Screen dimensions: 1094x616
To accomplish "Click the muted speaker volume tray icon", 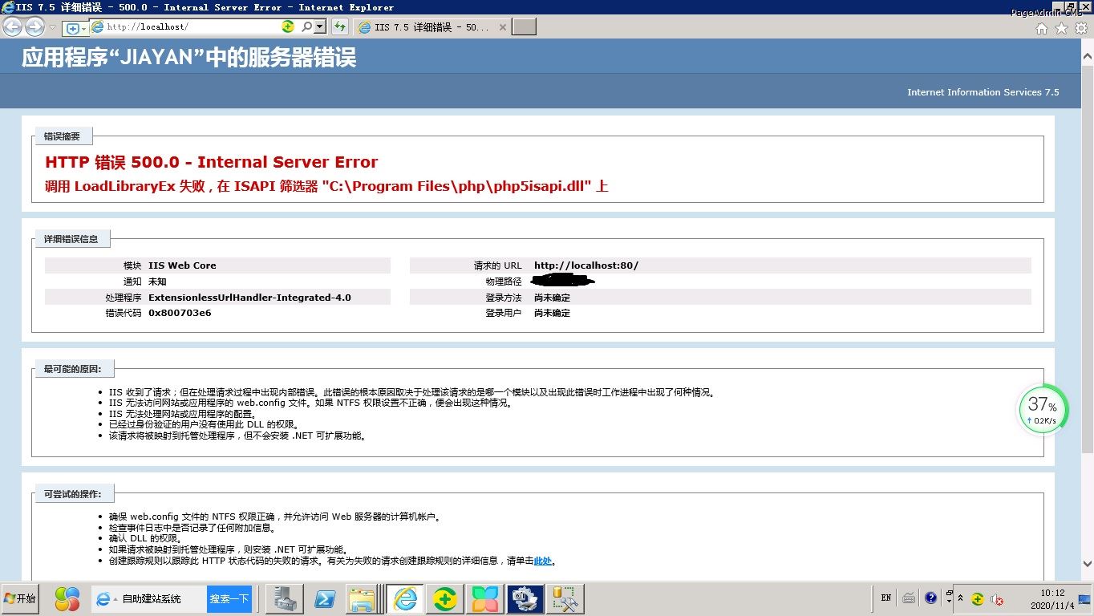I will pos(997,599).
